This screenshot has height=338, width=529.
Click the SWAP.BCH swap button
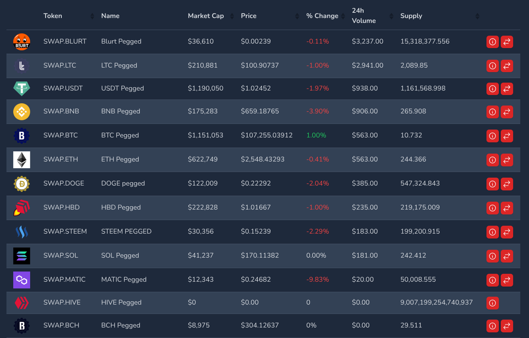(x=507, y=326)
